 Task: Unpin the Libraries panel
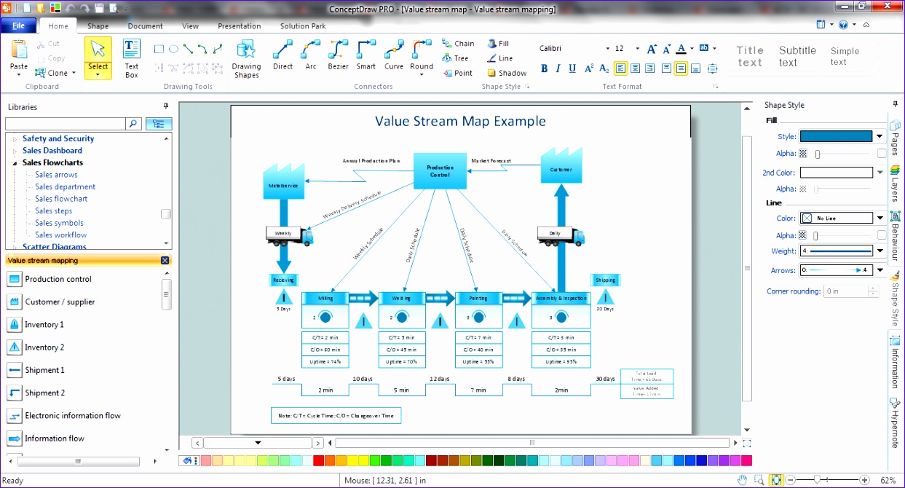pos(165,106)
